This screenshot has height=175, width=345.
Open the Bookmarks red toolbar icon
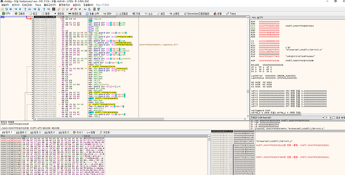[x=71, y=9]
